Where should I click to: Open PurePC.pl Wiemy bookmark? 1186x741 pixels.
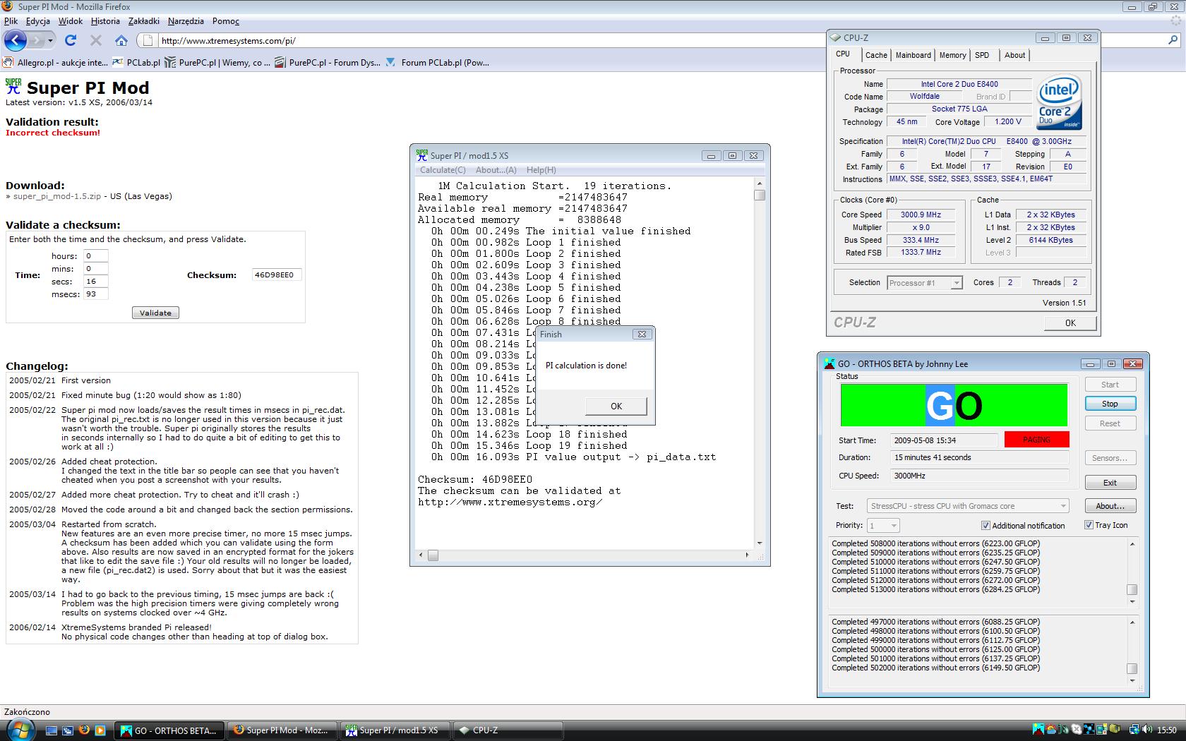217,62
